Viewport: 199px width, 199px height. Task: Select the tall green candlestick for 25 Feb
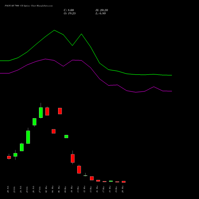[28, 137]
